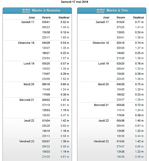Click the 0.49 m height in Thio table

pyautogui.click(x=139, y=157)
